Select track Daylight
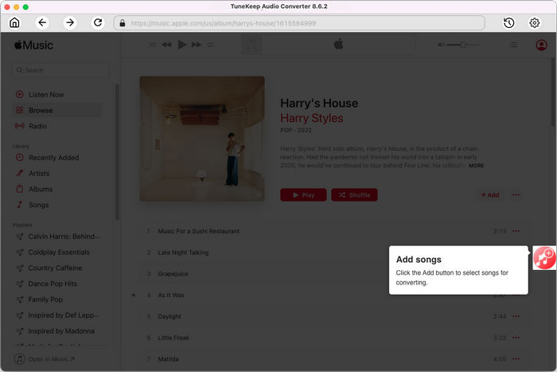Screen dimensions: 557x372 click(x=169, y=316)
